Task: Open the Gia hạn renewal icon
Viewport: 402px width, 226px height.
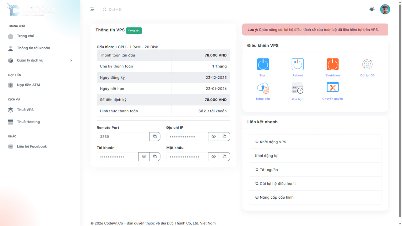Action: point(297,88)
